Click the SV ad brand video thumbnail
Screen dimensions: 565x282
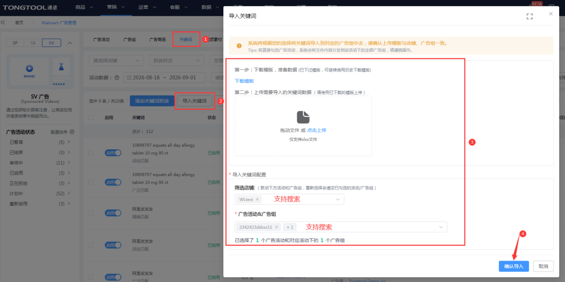29,70
